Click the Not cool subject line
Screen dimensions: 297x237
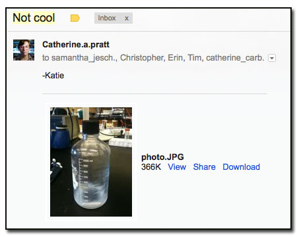34,18
